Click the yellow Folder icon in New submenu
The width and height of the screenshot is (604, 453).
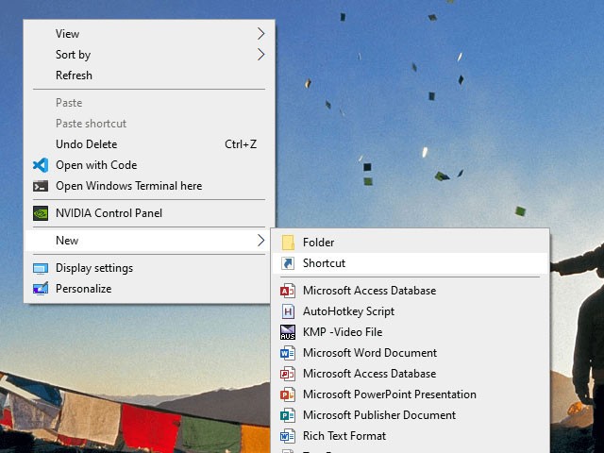coord(288,243)
